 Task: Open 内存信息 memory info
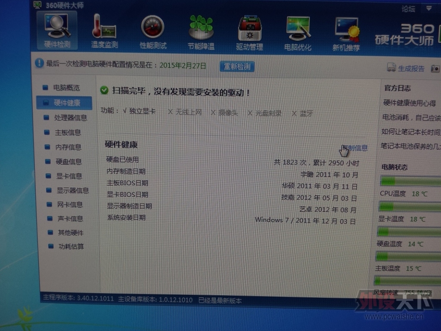[68, 147]
